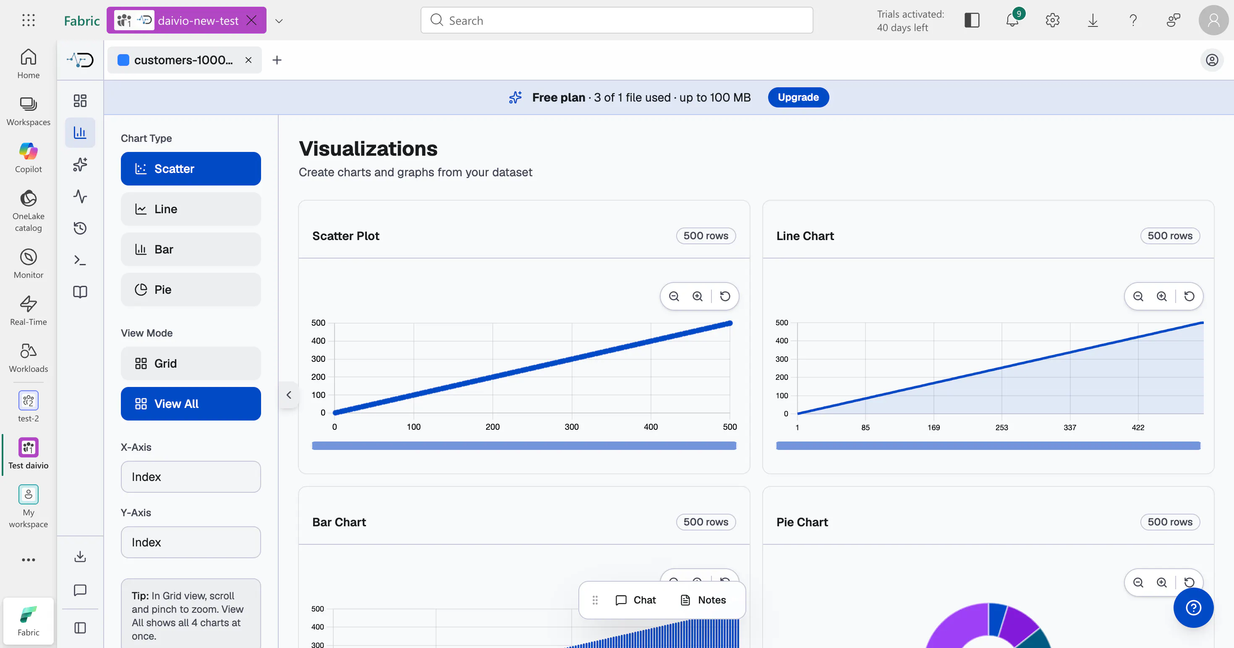Screen dimensions: 1234x648
Task: Zoom in on the Line Chart
Action: click(1162, 296)
